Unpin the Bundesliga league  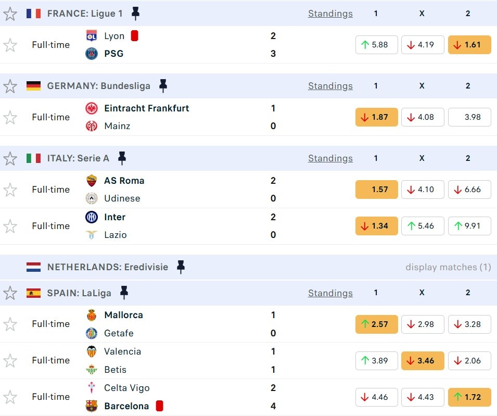(163, 86)
